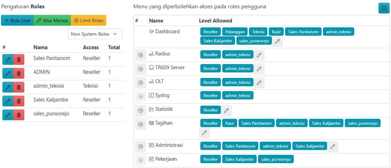This screenshot has width=391, height=168.
Task: Click Teknisi badge in Dashboard row
Action: (x=258, y=32)
